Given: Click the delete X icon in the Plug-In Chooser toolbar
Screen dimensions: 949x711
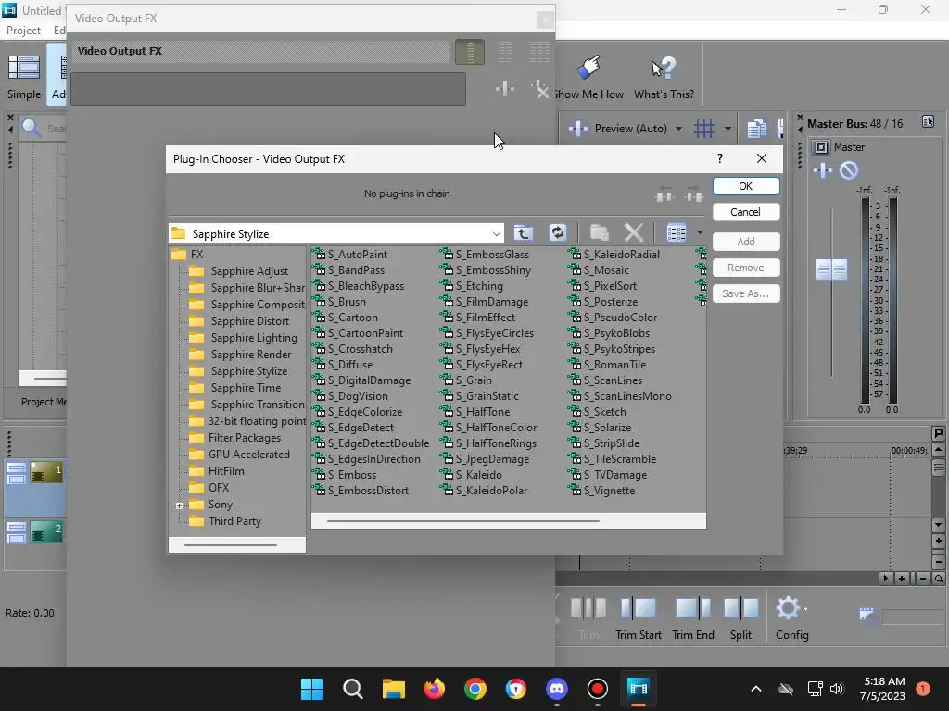Looking at the screenshot, I should click(633, 232).
